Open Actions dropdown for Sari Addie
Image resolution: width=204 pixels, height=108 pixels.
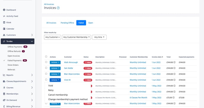coord(55,68)
